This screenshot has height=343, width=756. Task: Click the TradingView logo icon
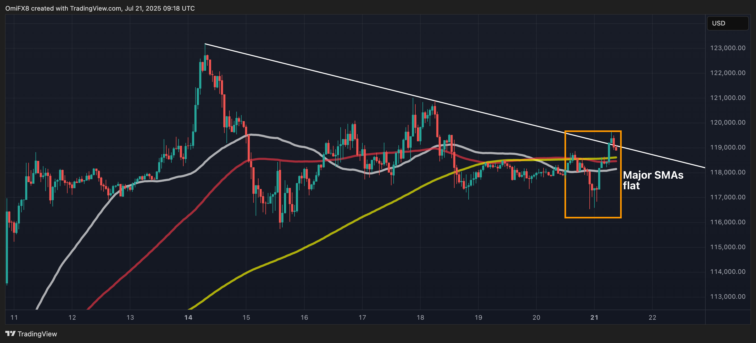click(x=10, y=334)
